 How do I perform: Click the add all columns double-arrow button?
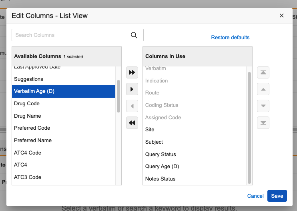(132, 72)
